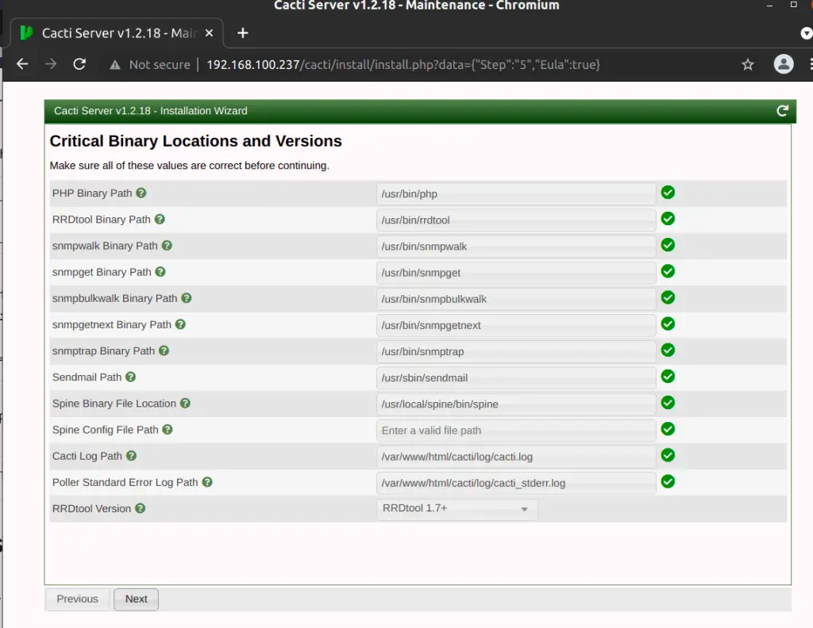The image size is (813, 628).
Task: Refresh the installation wizard with the header icon
Action: coord(782,111)
